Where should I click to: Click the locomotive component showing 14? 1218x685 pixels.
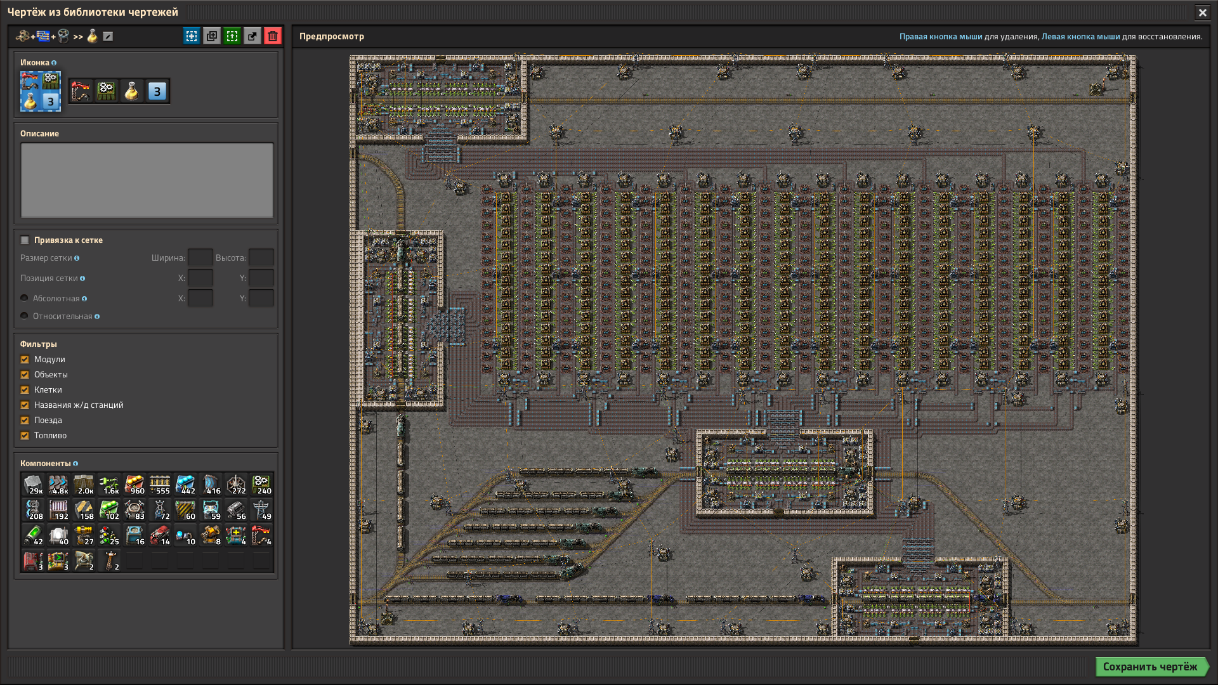click(x=160, y=535)
